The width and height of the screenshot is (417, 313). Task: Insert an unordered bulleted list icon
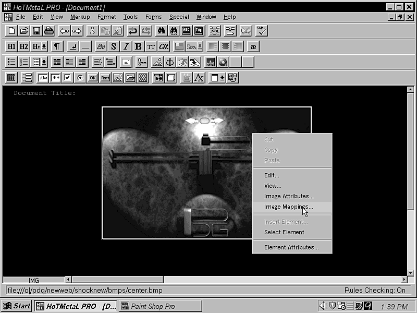11,62
